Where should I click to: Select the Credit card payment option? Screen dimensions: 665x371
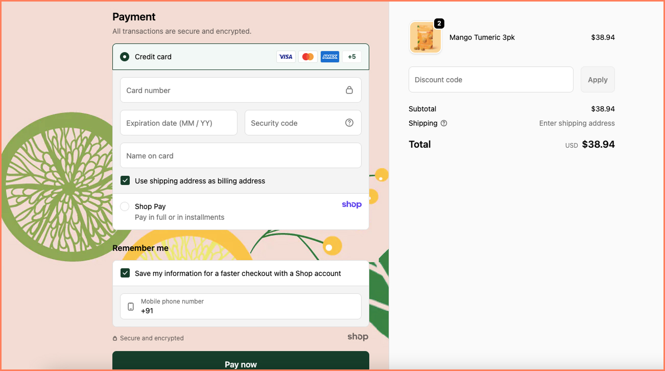(x=124, y=57)
